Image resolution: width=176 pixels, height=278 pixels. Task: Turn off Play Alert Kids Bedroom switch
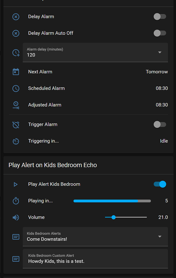click(160, 184)
